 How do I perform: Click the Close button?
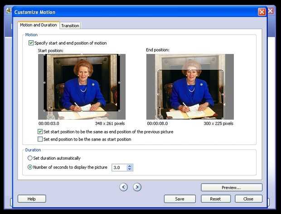click(x=248, y=199)
